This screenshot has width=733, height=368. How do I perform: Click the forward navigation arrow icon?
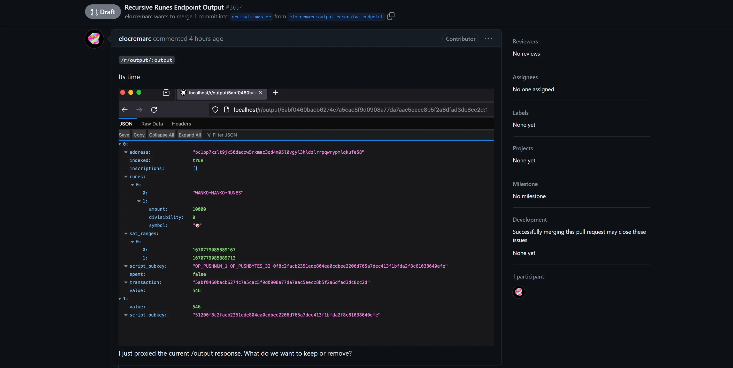[x=139, y=110]
